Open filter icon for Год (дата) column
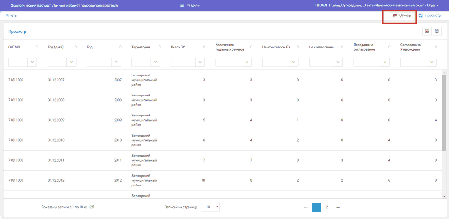 (72, 62)
